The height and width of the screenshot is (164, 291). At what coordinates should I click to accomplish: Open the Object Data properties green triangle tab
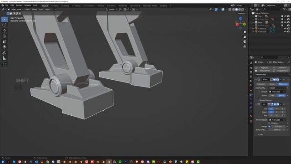[x=251, y=112]
